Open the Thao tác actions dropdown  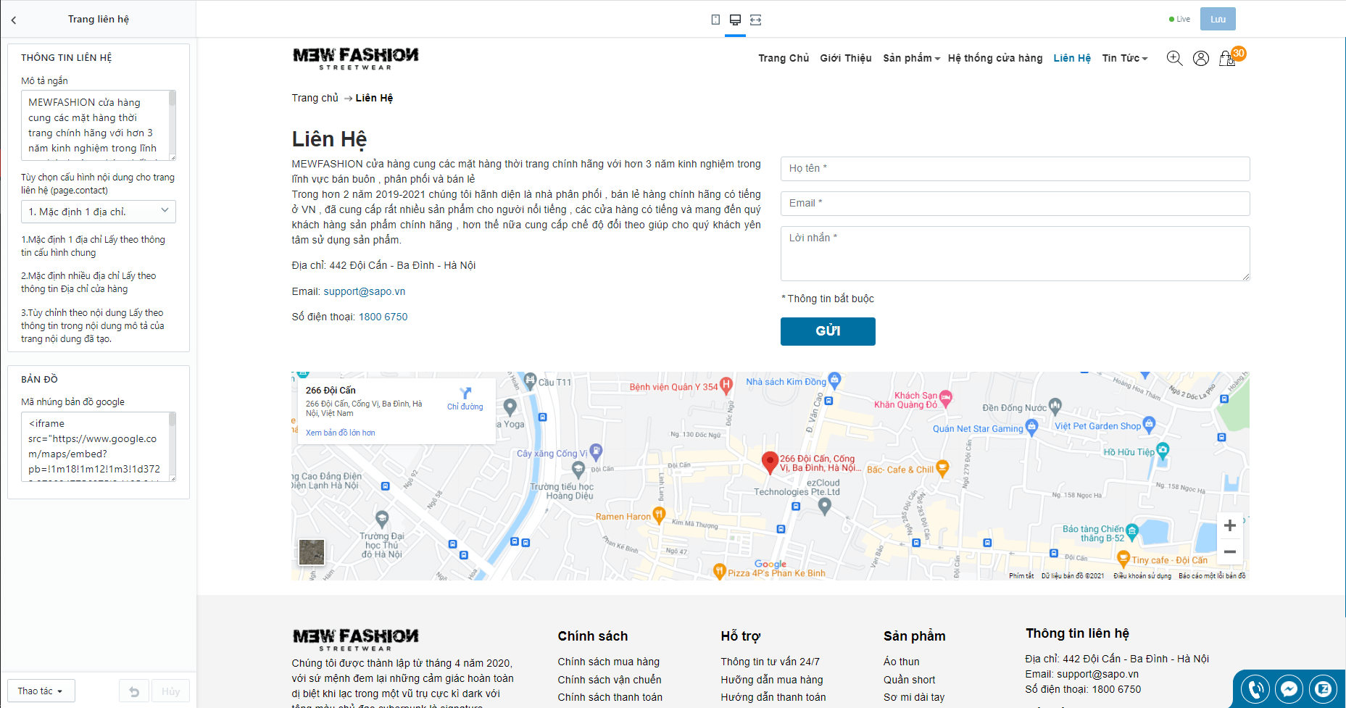(x=41, y=691)
